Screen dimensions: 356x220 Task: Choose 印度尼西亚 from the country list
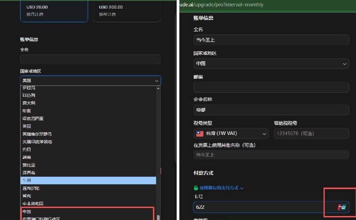pyautogui.click(x=88, y=118)
